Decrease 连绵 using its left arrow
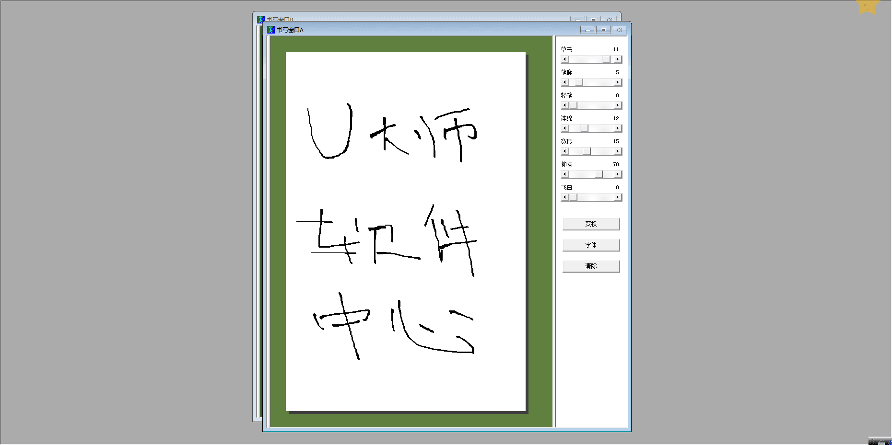Screen dimensions: 892x445 [565, 128]
